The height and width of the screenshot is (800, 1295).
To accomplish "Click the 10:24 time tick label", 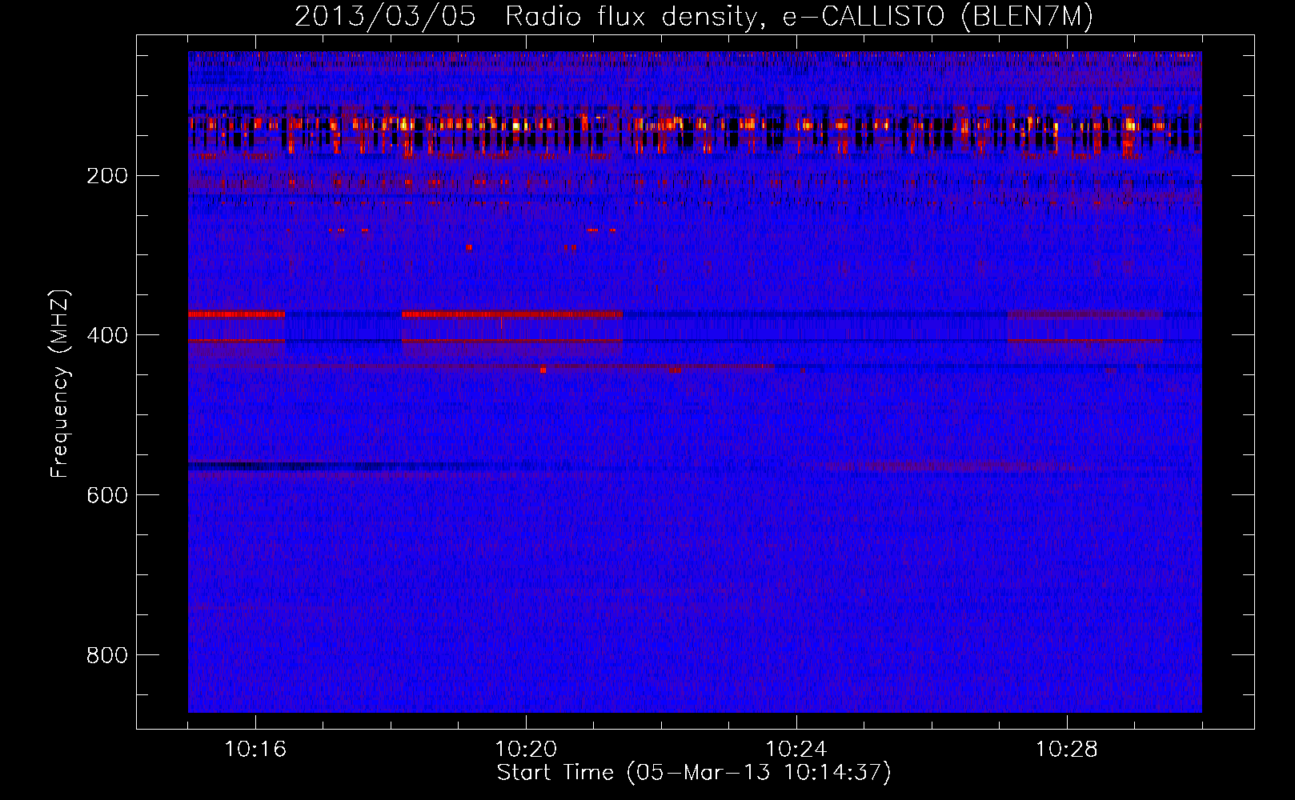I will point(796,750).
